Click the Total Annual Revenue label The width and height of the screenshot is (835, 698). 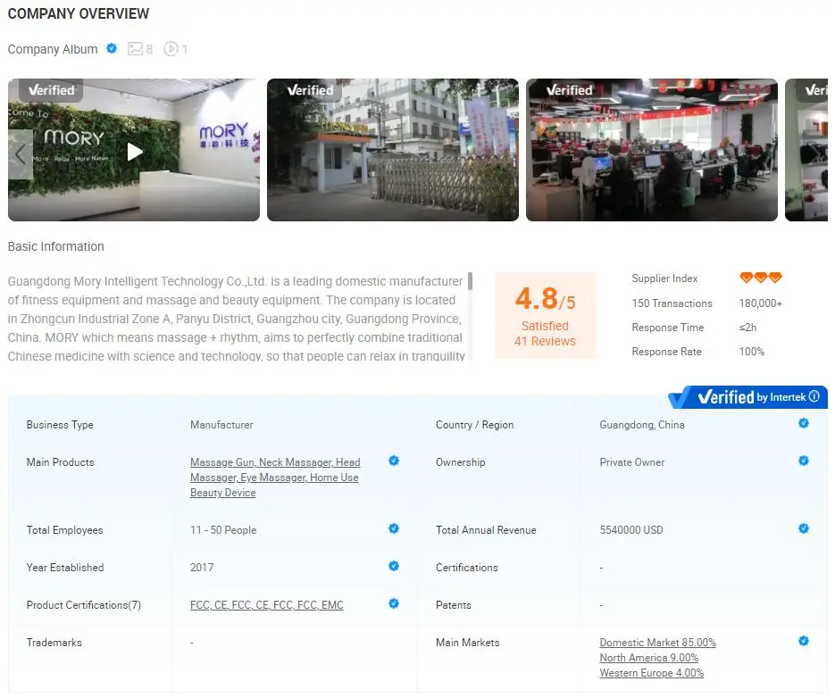tap(486, 530)
